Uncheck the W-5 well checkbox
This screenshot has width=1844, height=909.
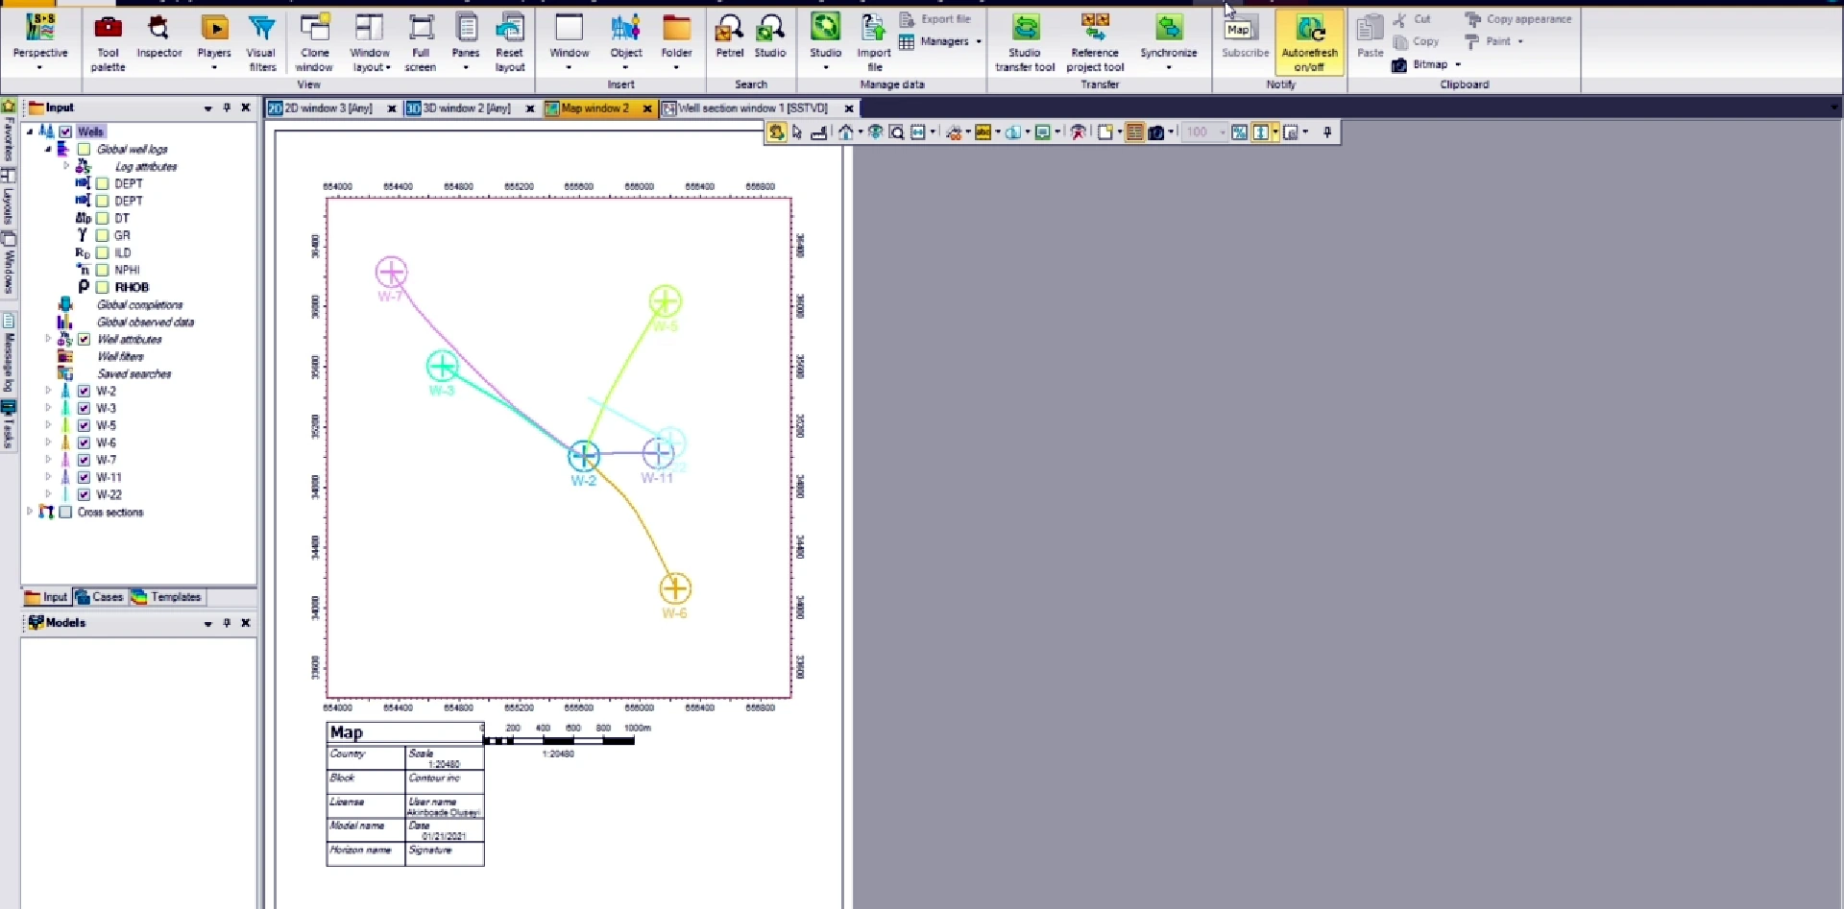coord(84,425)
